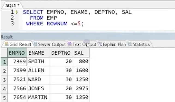Viewport: 175px width, 102px height.
Task: Select the ENAME column header
Action: pos(38,53)
